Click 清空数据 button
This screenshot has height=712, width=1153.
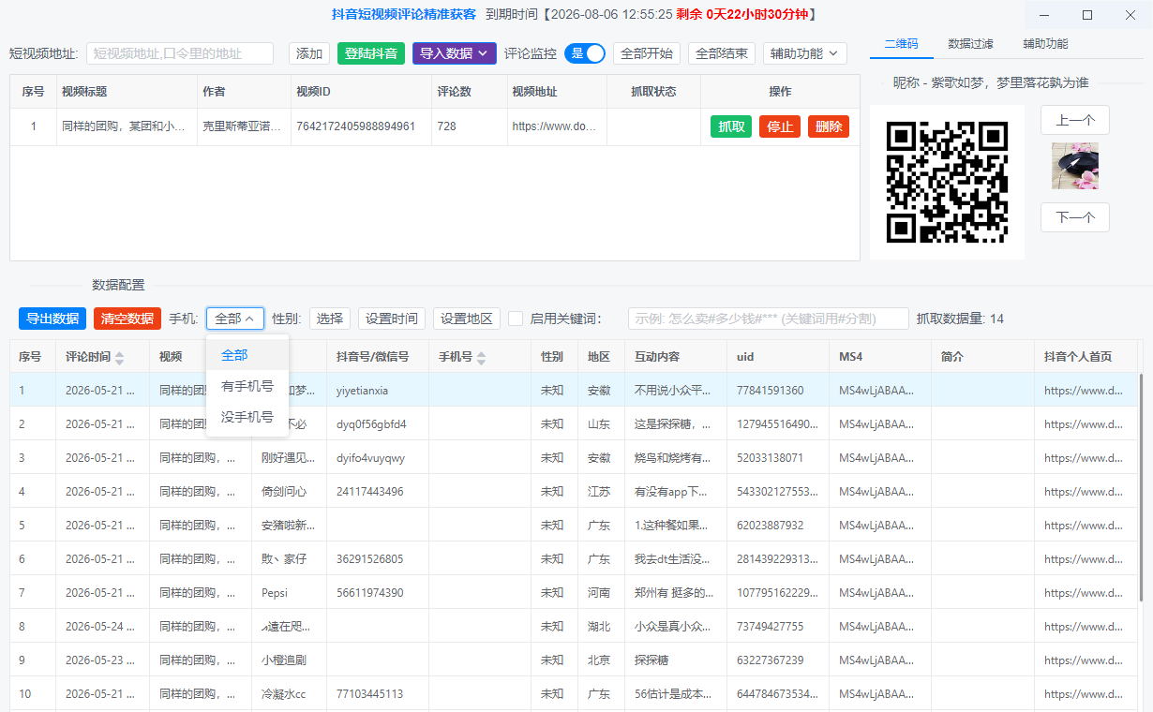point(127,319)
